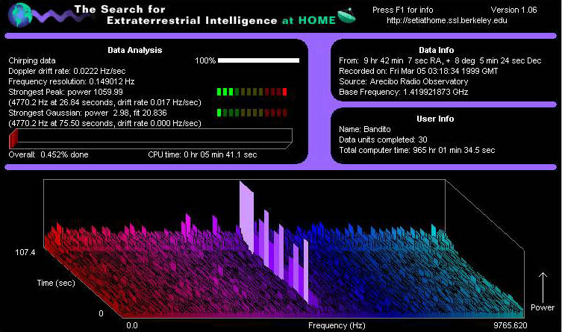Click the purple radio wave graphic
Image resolution: width=562 pixels, height=332 pixels.
[x=59, y=16]
